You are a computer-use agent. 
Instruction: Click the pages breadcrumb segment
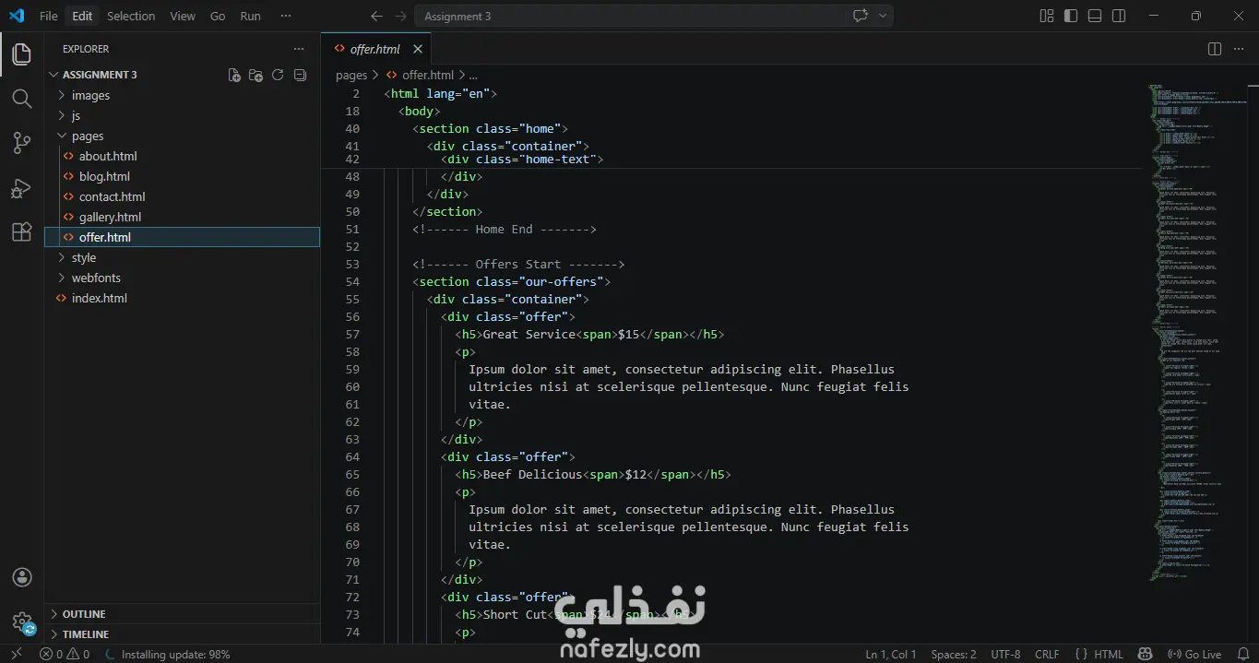coord(351,75)
